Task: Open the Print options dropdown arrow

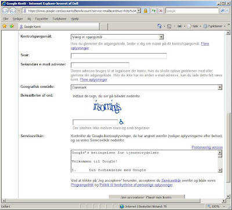Action: point(184,26)
